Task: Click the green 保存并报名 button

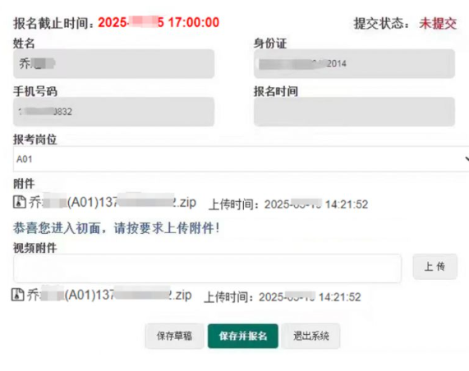Action: click(243, 336)
